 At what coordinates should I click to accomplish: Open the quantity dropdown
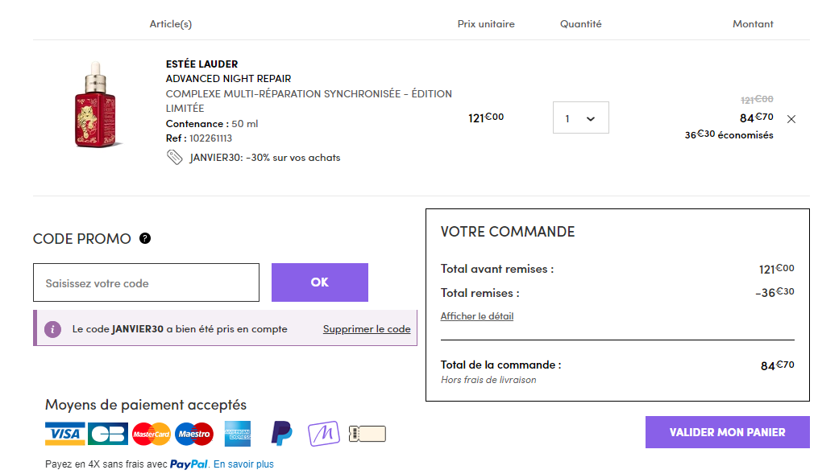580,117
